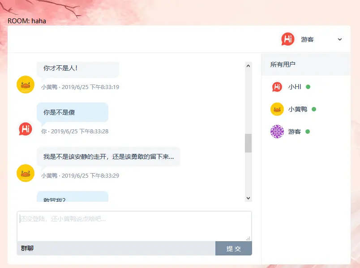Select 小黄鸭 in the user list
Screen dimensions: 360x268
click(298, 109)
